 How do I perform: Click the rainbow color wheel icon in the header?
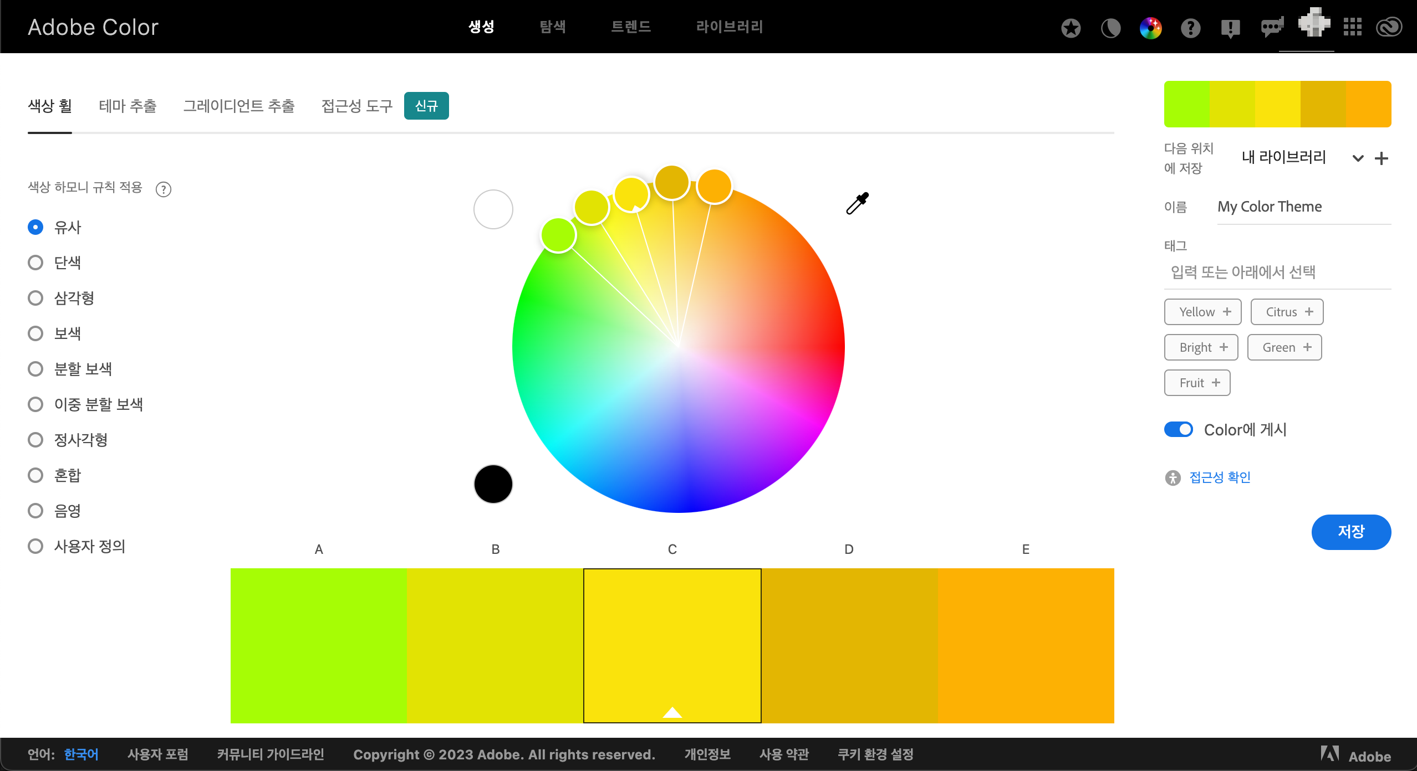tap(1150, 28)
